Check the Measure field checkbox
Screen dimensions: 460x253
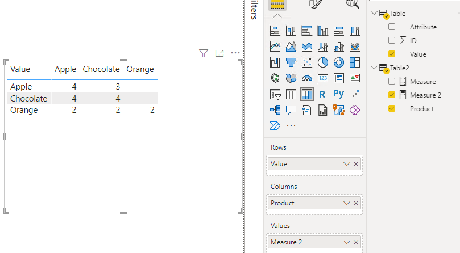pos(392,81)
